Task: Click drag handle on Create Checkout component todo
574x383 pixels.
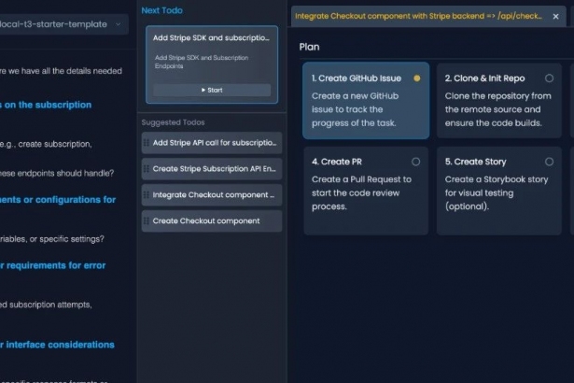Action: click(146, 220)
